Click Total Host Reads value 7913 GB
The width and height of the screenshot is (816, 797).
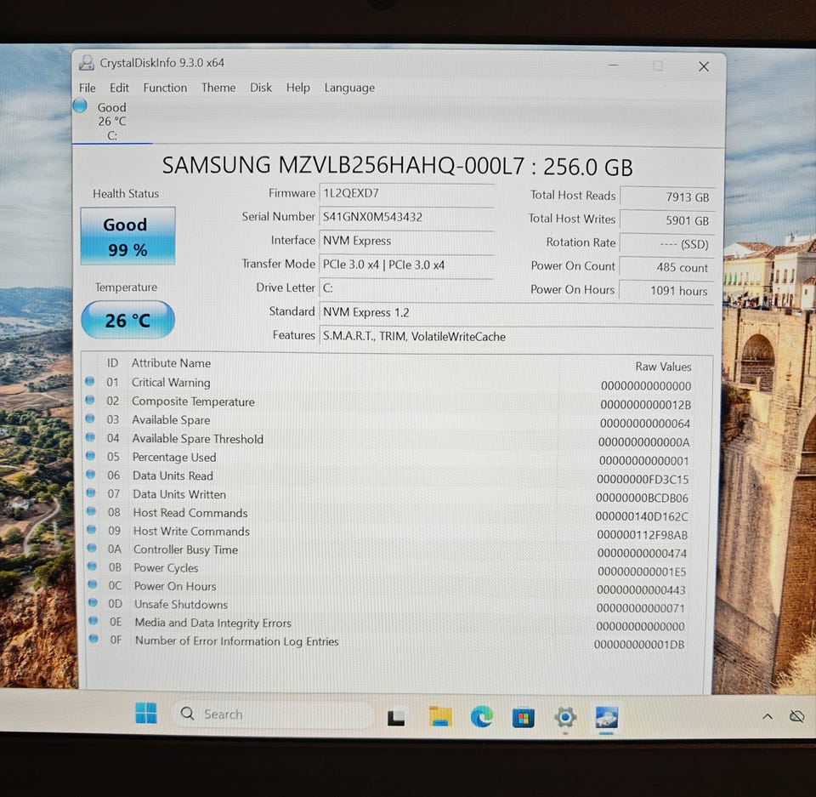[x=667, y=196]
